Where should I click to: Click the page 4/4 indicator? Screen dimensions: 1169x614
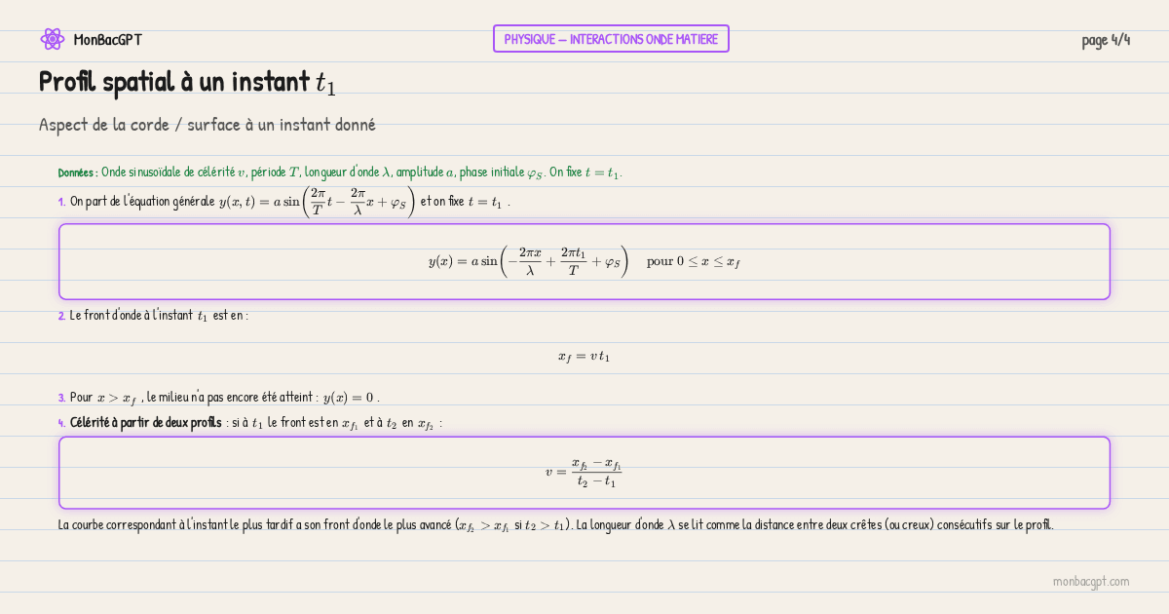click(x=1106, y=40)
